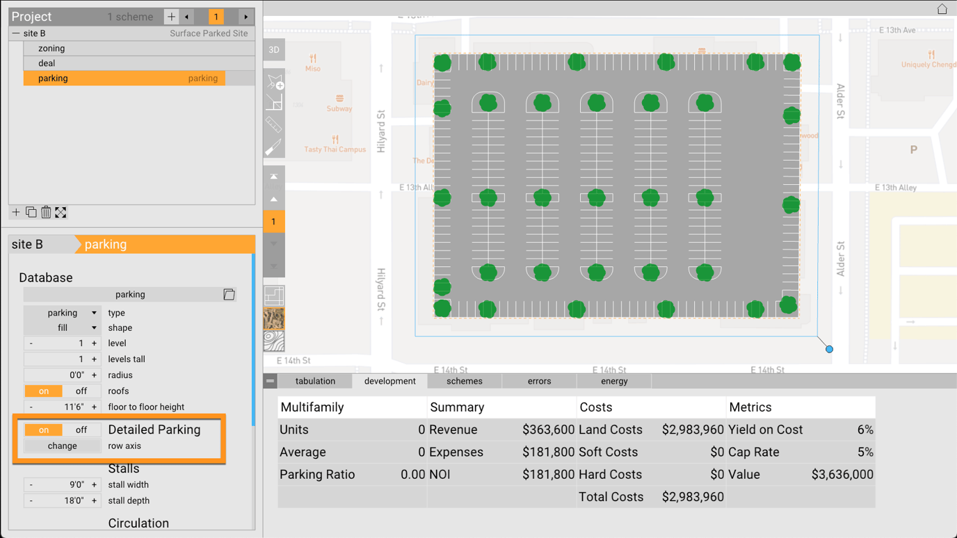Turn on the Detailed Parking toggle
957x538 pixels.
44,430
